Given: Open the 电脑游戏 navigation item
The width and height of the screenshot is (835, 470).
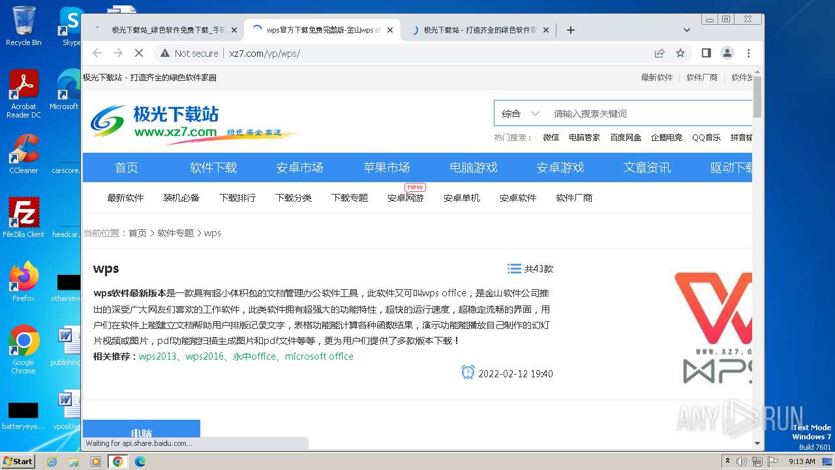Looking at the screenshot, I should pos(474,168).
